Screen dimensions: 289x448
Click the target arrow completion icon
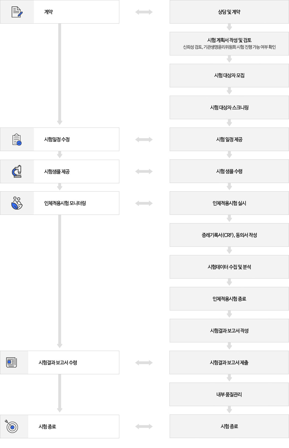pyautogui.click(x=11, y=426)
